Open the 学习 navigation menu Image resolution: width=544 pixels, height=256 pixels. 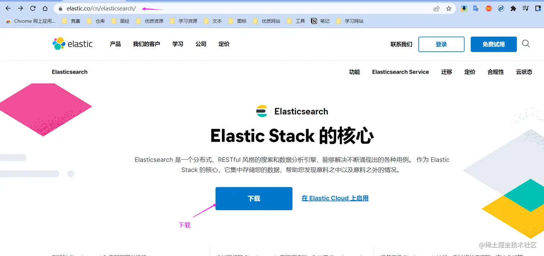click(178, 44)
